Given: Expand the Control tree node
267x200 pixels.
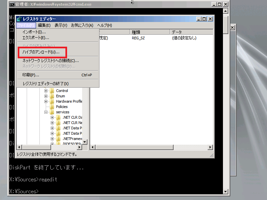Looking at the screenshot, I should pyautogui.click(x=46, y=91).
